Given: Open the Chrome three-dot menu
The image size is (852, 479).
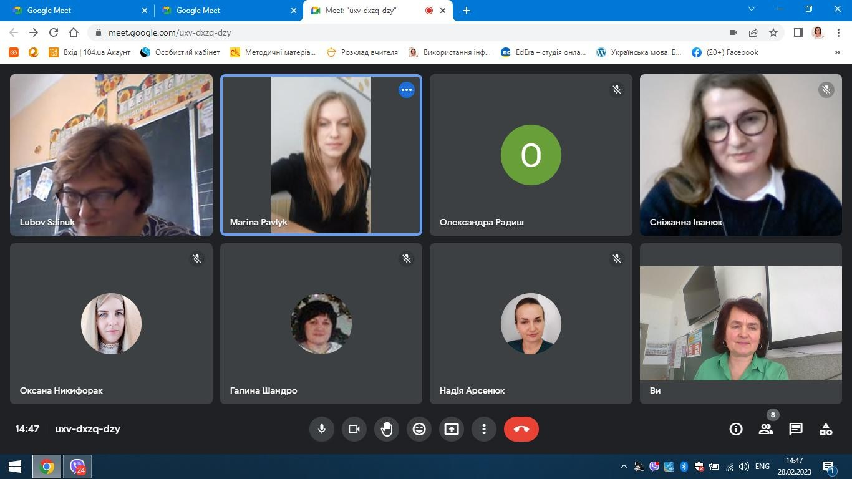Looking at the screenshot, I should coord(839,32).
